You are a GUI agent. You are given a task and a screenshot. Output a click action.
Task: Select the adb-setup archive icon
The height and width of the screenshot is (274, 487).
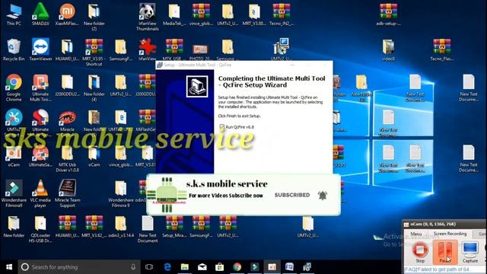pos(388,14)
